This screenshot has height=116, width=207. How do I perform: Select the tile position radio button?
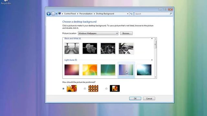click(85, 89)
